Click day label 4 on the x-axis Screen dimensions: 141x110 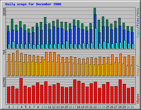21,107
